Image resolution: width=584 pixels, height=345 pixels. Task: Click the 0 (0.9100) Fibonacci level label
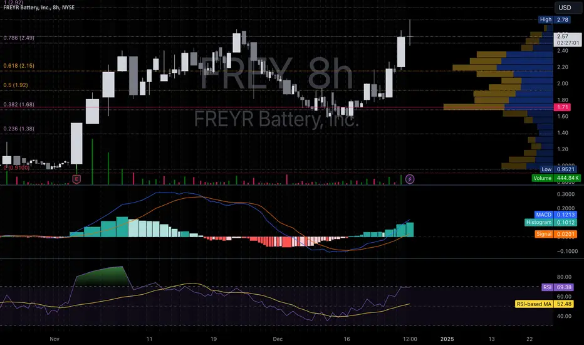pyautogui.click(x=16, y=168)
